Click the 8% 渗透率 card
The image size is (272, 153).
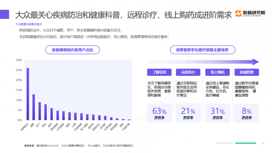[247, 113]
